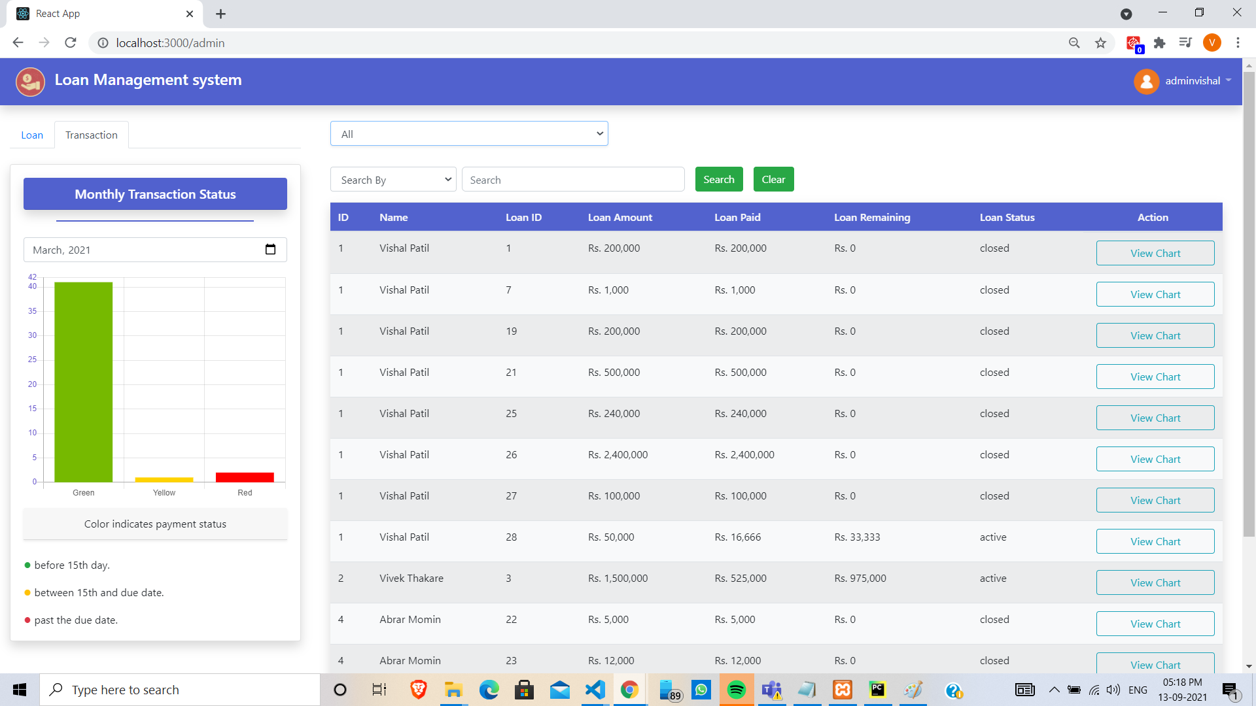Click the browser extensions puzzle icon
The image size is (1256, 706).
click(1159, 43)
